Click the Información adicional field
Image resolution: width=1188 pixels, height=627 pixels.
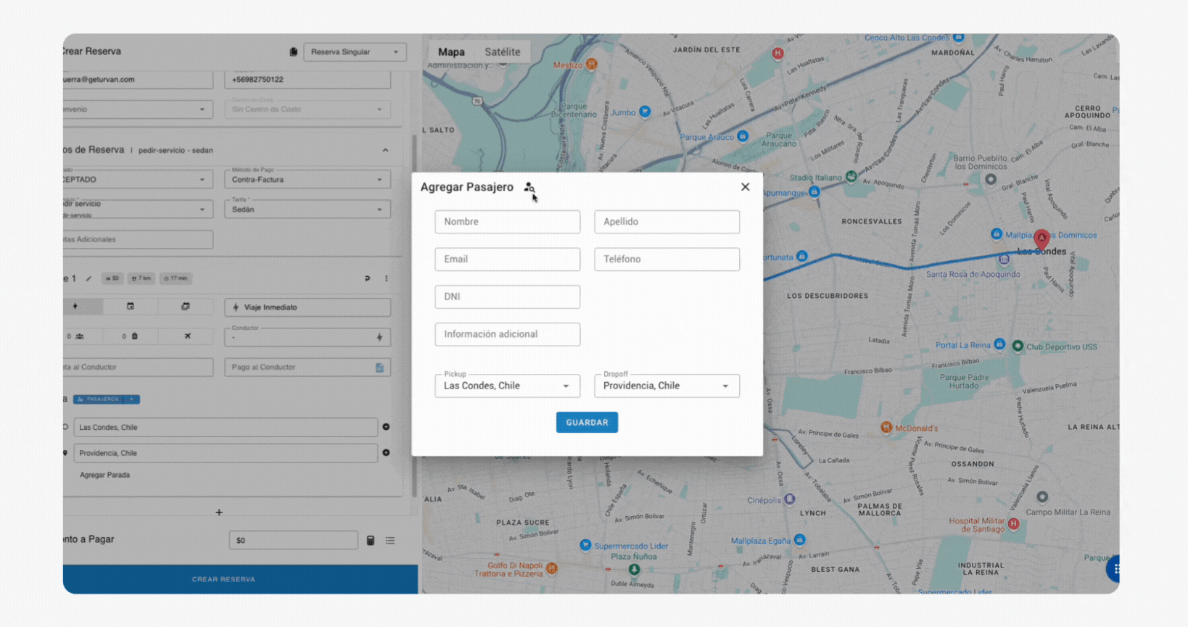[x=508, y=334]
